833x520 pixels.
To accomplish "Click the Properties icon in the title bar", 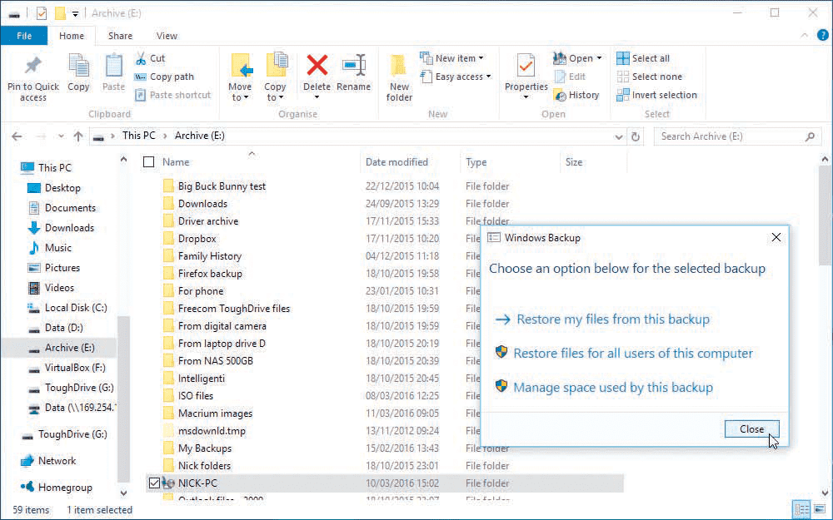I will click(42, 12).
